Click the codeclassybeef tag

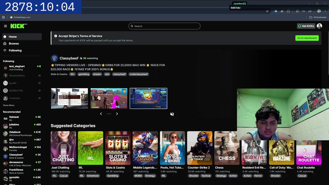point(139,74)
